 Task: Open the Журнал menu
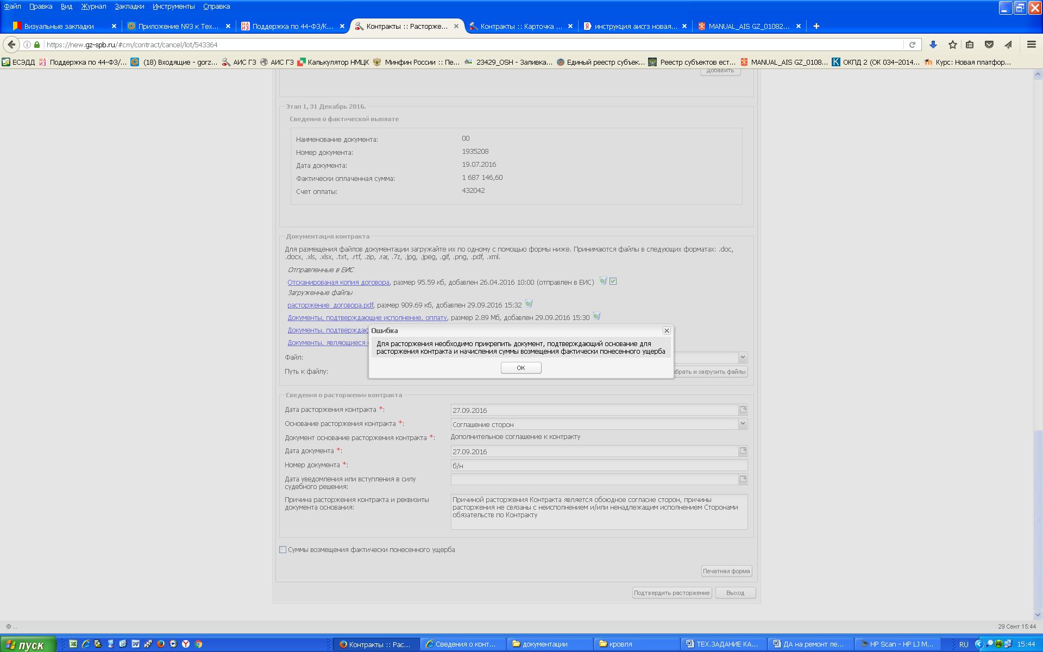pyautogui.click(x=93, y=7)
